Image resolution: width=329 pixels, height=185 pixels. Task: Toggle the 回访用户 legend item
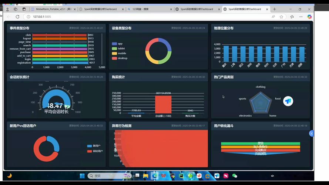pos(95,151)
